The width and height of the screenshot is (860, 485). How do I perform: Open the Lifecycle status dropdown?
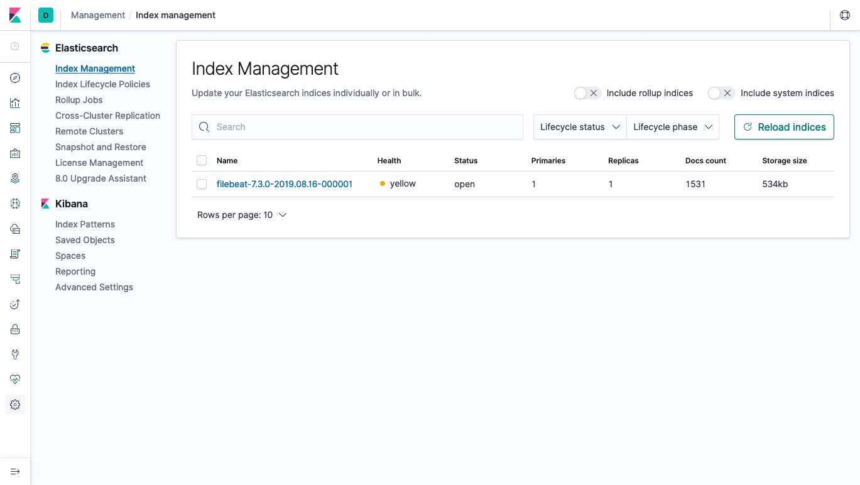click(x=579, y=127)
